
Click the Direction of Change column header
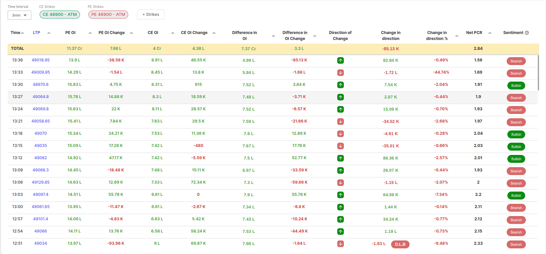point(340,36)
